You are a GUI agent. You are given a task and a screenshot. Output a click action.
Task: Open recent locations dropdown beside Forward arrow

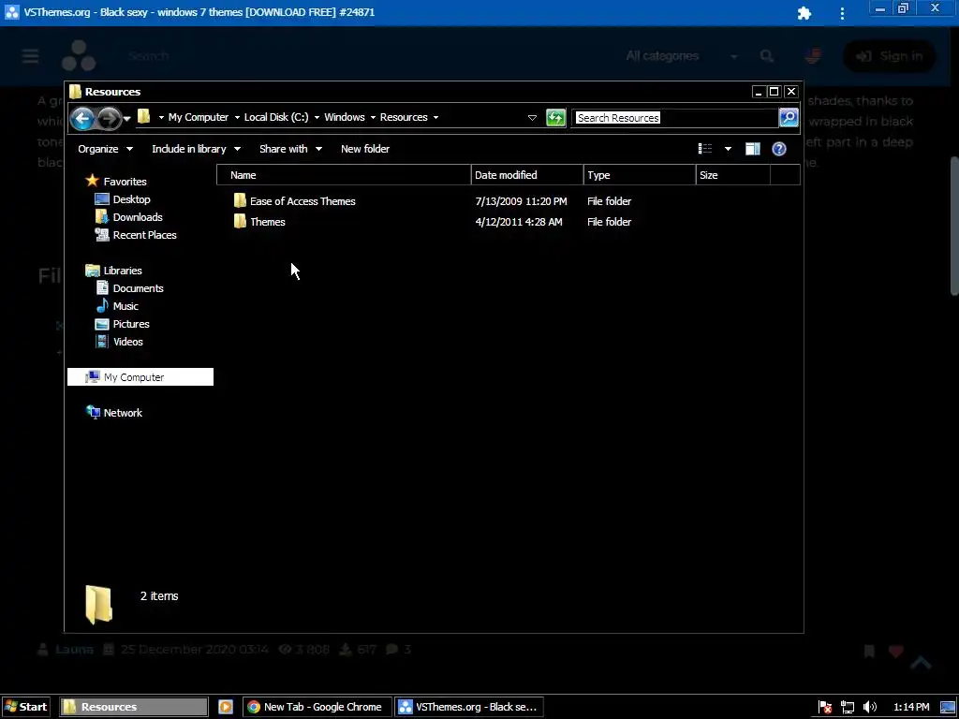tap(127, 118)
